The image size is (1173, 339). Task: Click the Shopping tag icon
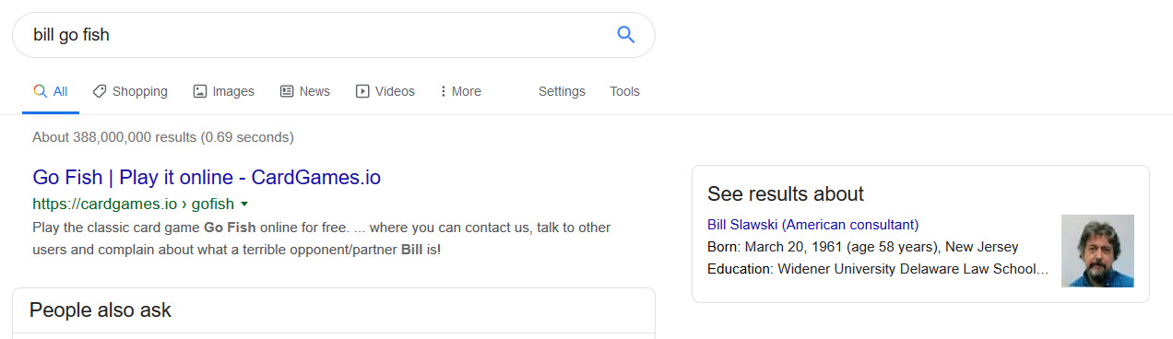tap(100, 91)
